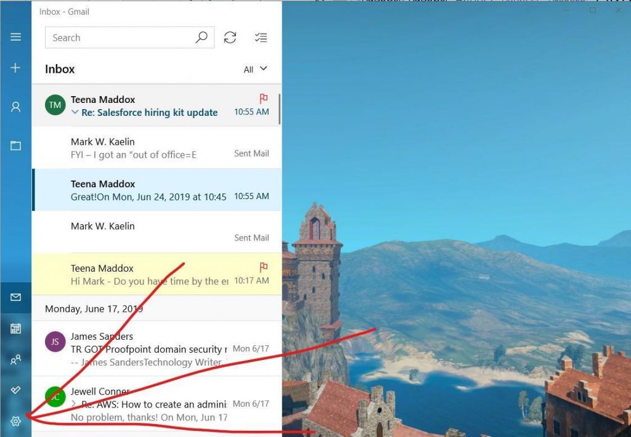Select the Mail envelope icon in the sidebar
Image resolution: width=631 pixels, height=437 pixels.
point(15,298)
